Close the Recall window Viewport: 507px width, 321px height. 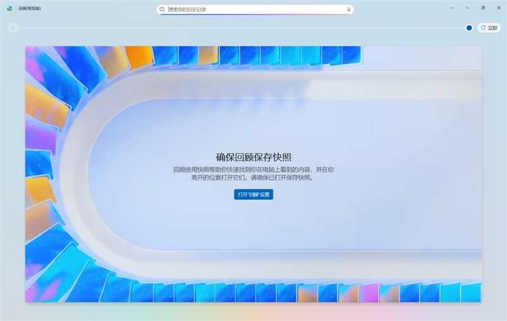pyautogui.click(x=499, y=8)
